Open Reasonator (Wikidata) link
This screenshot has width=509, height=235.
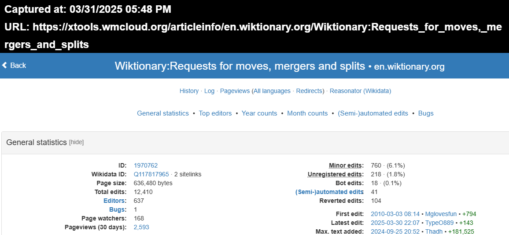[360, 91]
